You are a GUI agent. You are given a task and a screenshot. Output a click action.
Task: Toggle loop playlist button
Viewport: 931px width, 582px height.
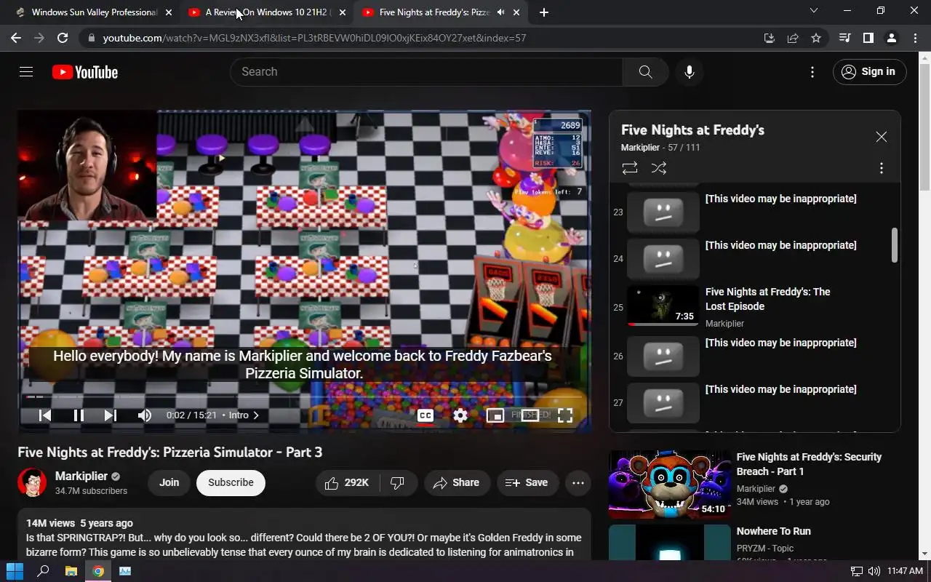(630, 168)
